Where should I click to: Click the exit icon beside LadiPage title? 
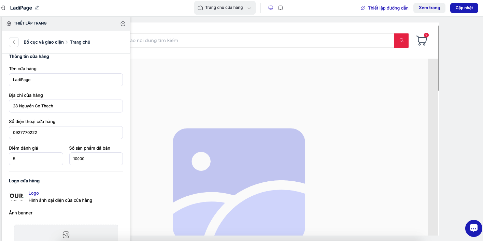pos(2,8)
